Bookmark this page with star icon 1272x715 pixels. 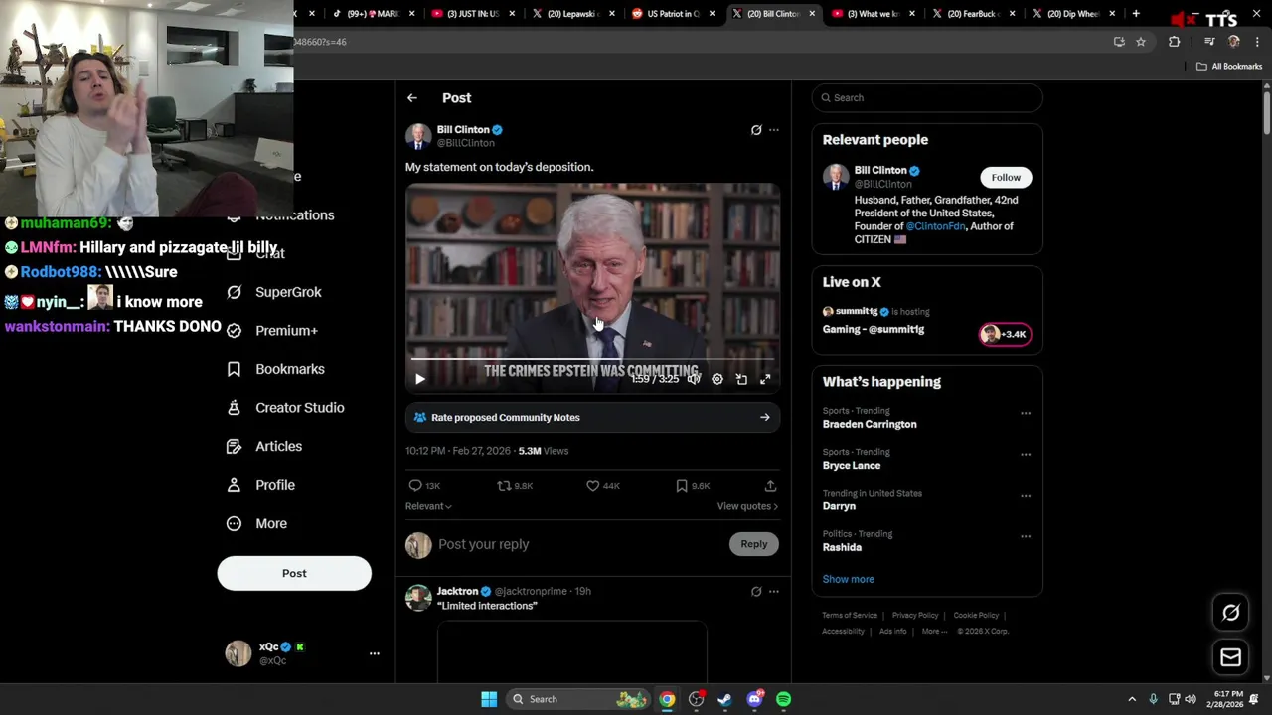pos(1141,42)
